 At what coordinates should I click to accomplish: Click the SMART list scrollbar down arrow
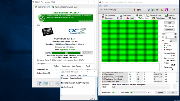[x=177, y=81]
